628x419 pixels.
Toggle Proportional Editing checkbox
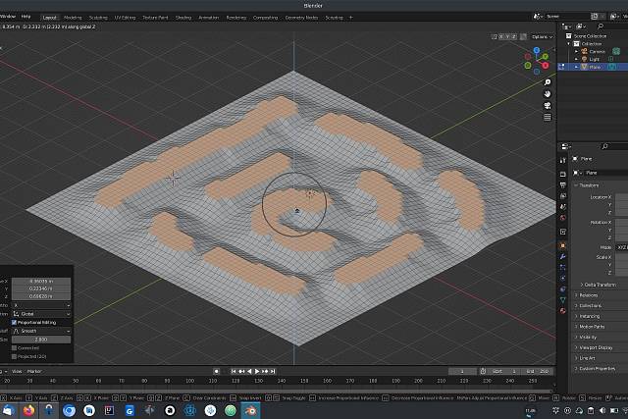pyautogui.click(x=16, y=322)
